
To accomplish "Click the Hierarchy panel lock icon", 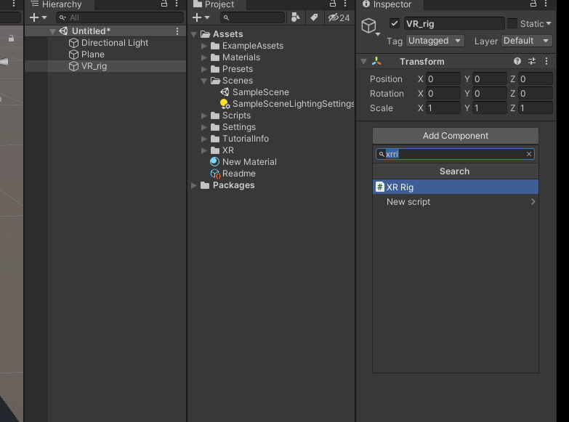I will (164, 4).
